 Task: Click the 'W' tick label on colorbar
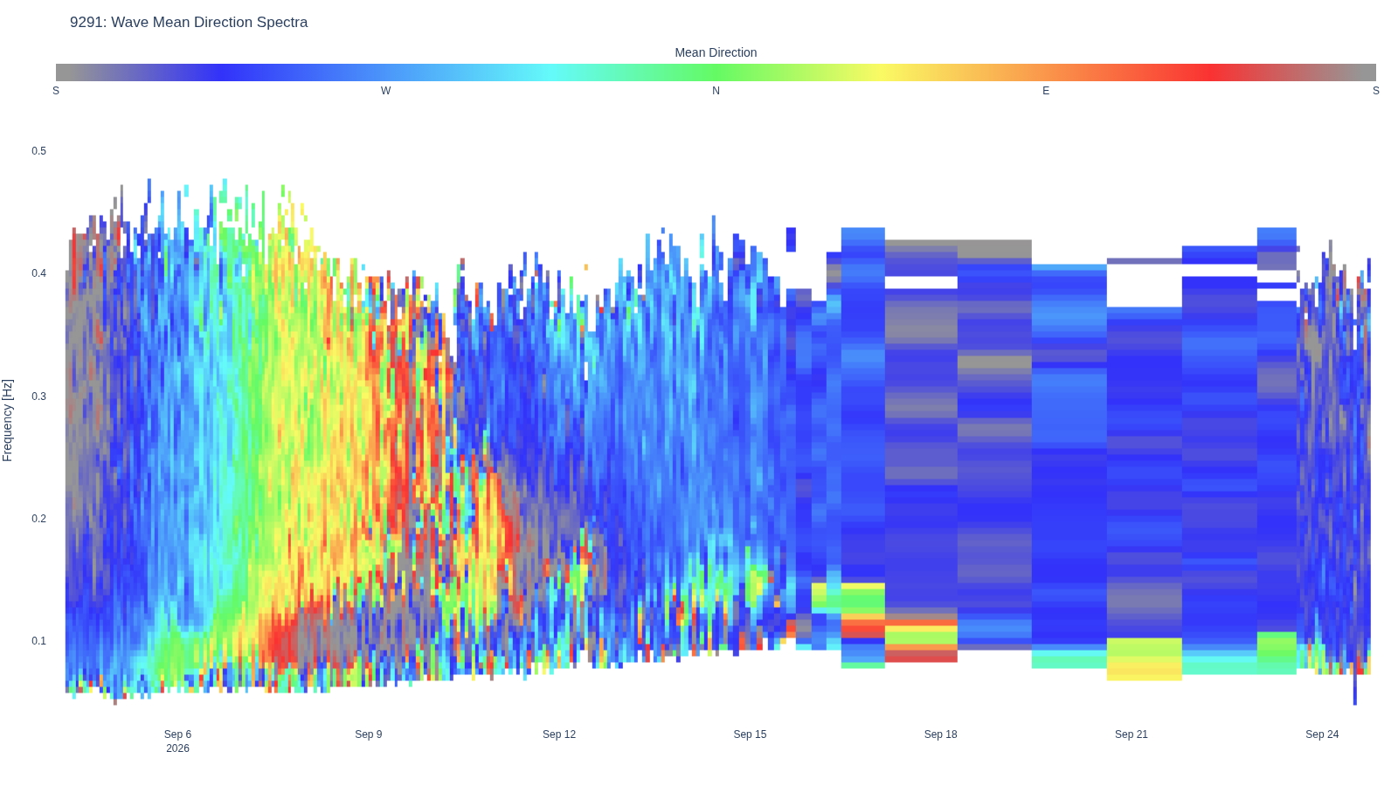coord(385,91)
